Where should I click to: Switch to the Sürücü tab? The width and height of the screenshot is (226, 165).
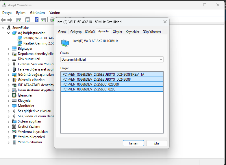[x=90, y=32]
